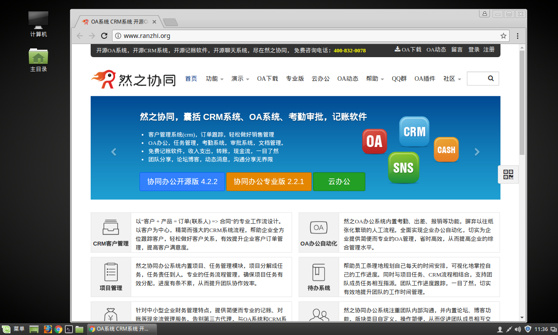Click 协同办公专业版 2.2.1 button
This screenshot has height=335, width=558.
pos(269,181)
